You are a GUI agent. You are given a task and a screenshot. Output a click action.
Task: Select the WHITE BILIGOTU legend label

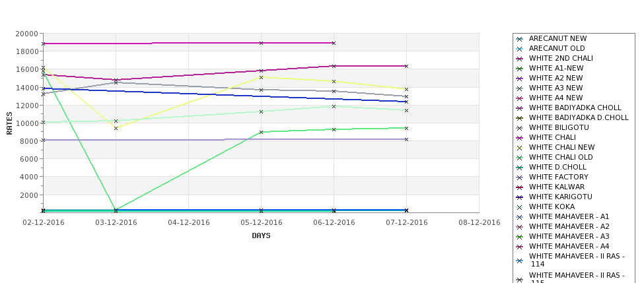[559, 127]
